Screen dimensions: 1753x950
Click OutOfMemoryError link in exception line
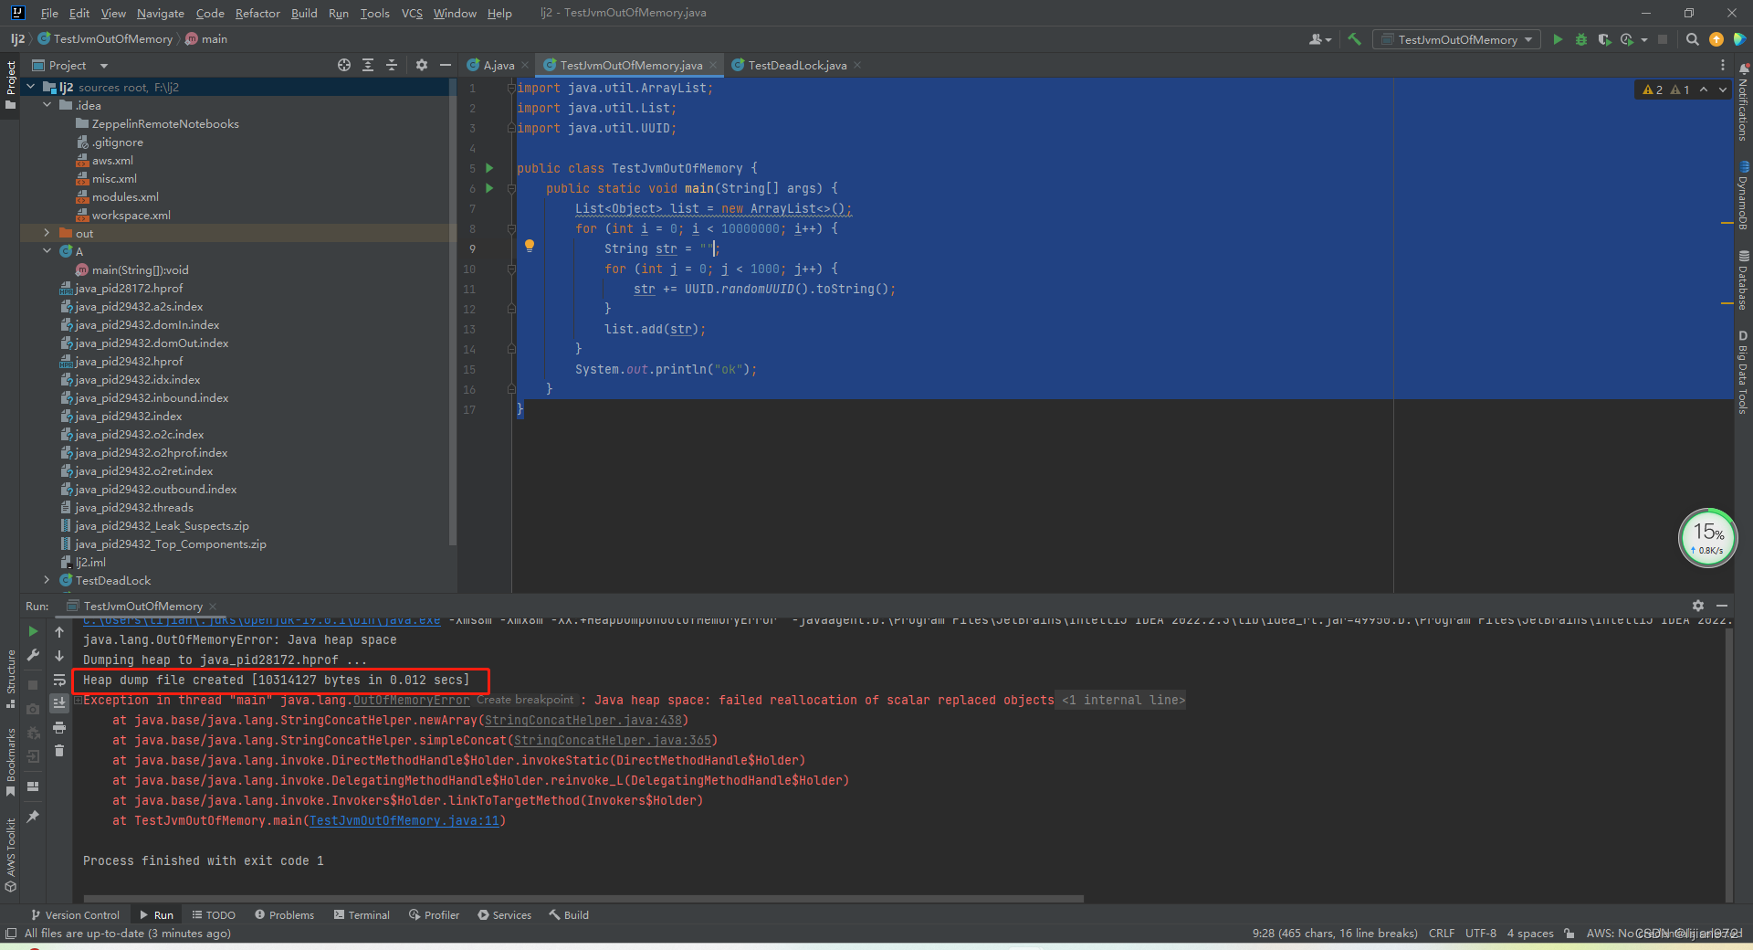pyautogui.click(x=412, y=701)
